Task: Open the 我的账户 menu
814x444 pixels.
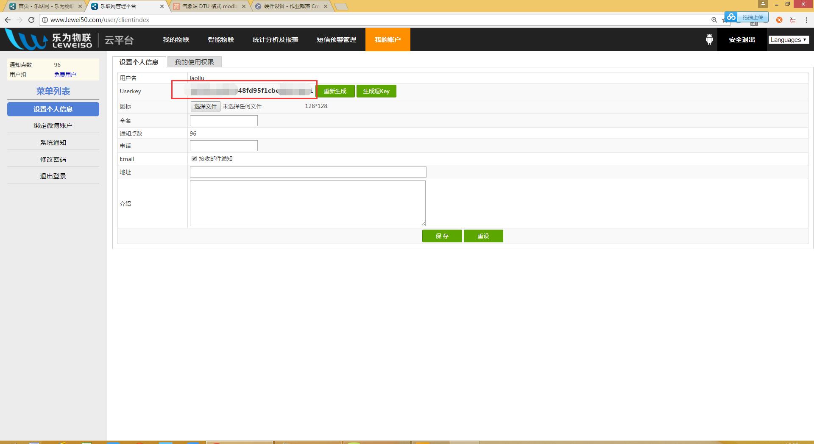Action: pyautogui.click(x=388, y=39)
